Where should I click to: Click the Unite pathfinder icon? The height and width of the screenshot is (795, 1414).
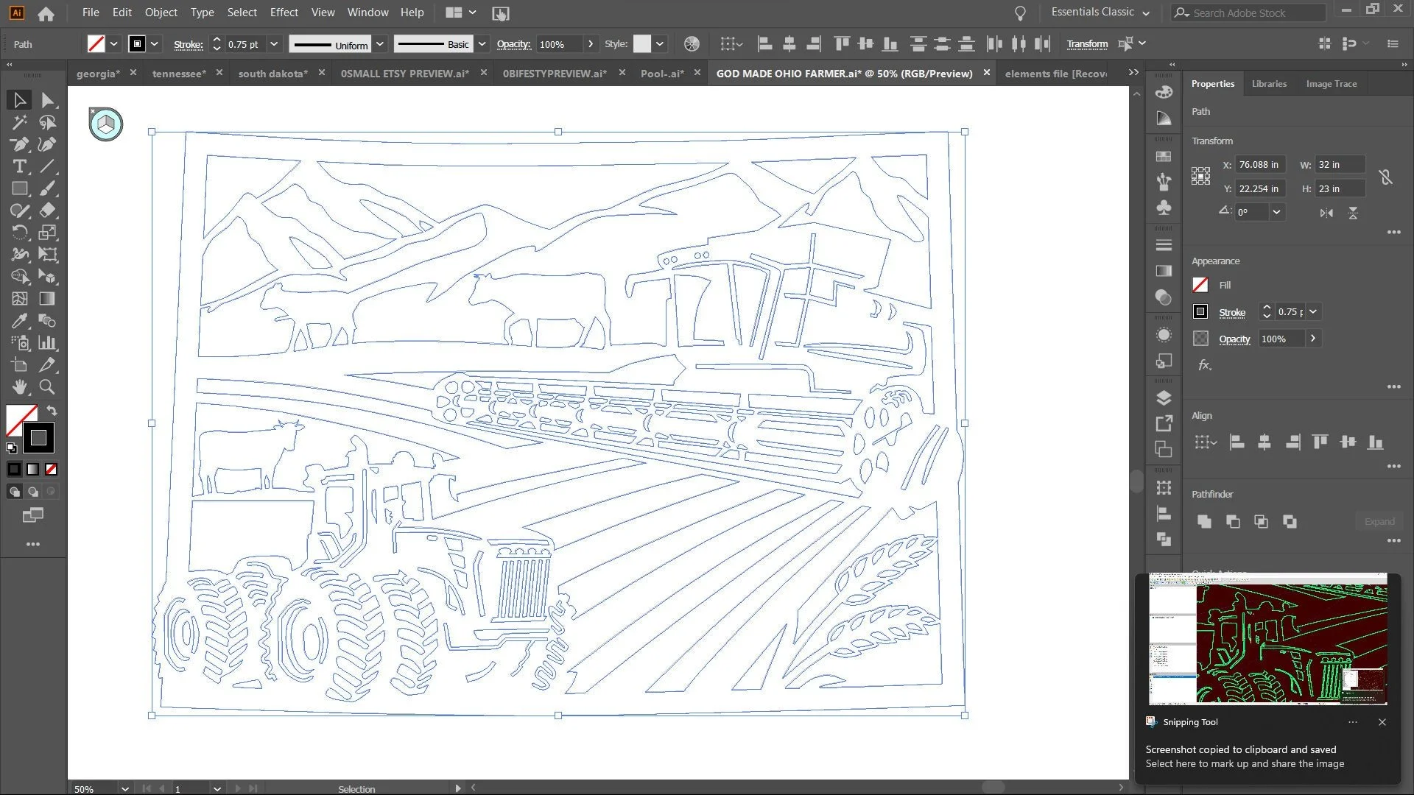point(1204,521)
